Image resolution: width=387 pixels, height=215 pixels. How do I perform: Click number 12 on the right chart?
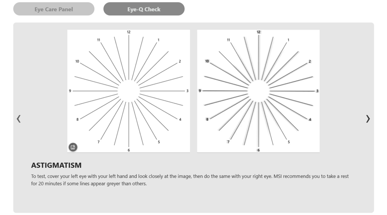pos(259,32)
